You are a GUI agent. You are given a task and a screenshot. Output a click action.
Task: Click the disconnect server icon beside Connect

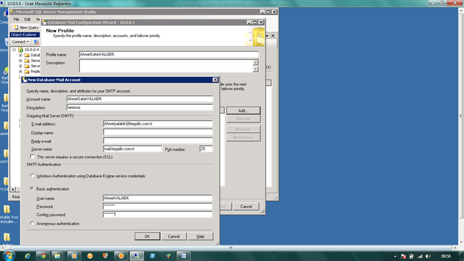(36, 42)
